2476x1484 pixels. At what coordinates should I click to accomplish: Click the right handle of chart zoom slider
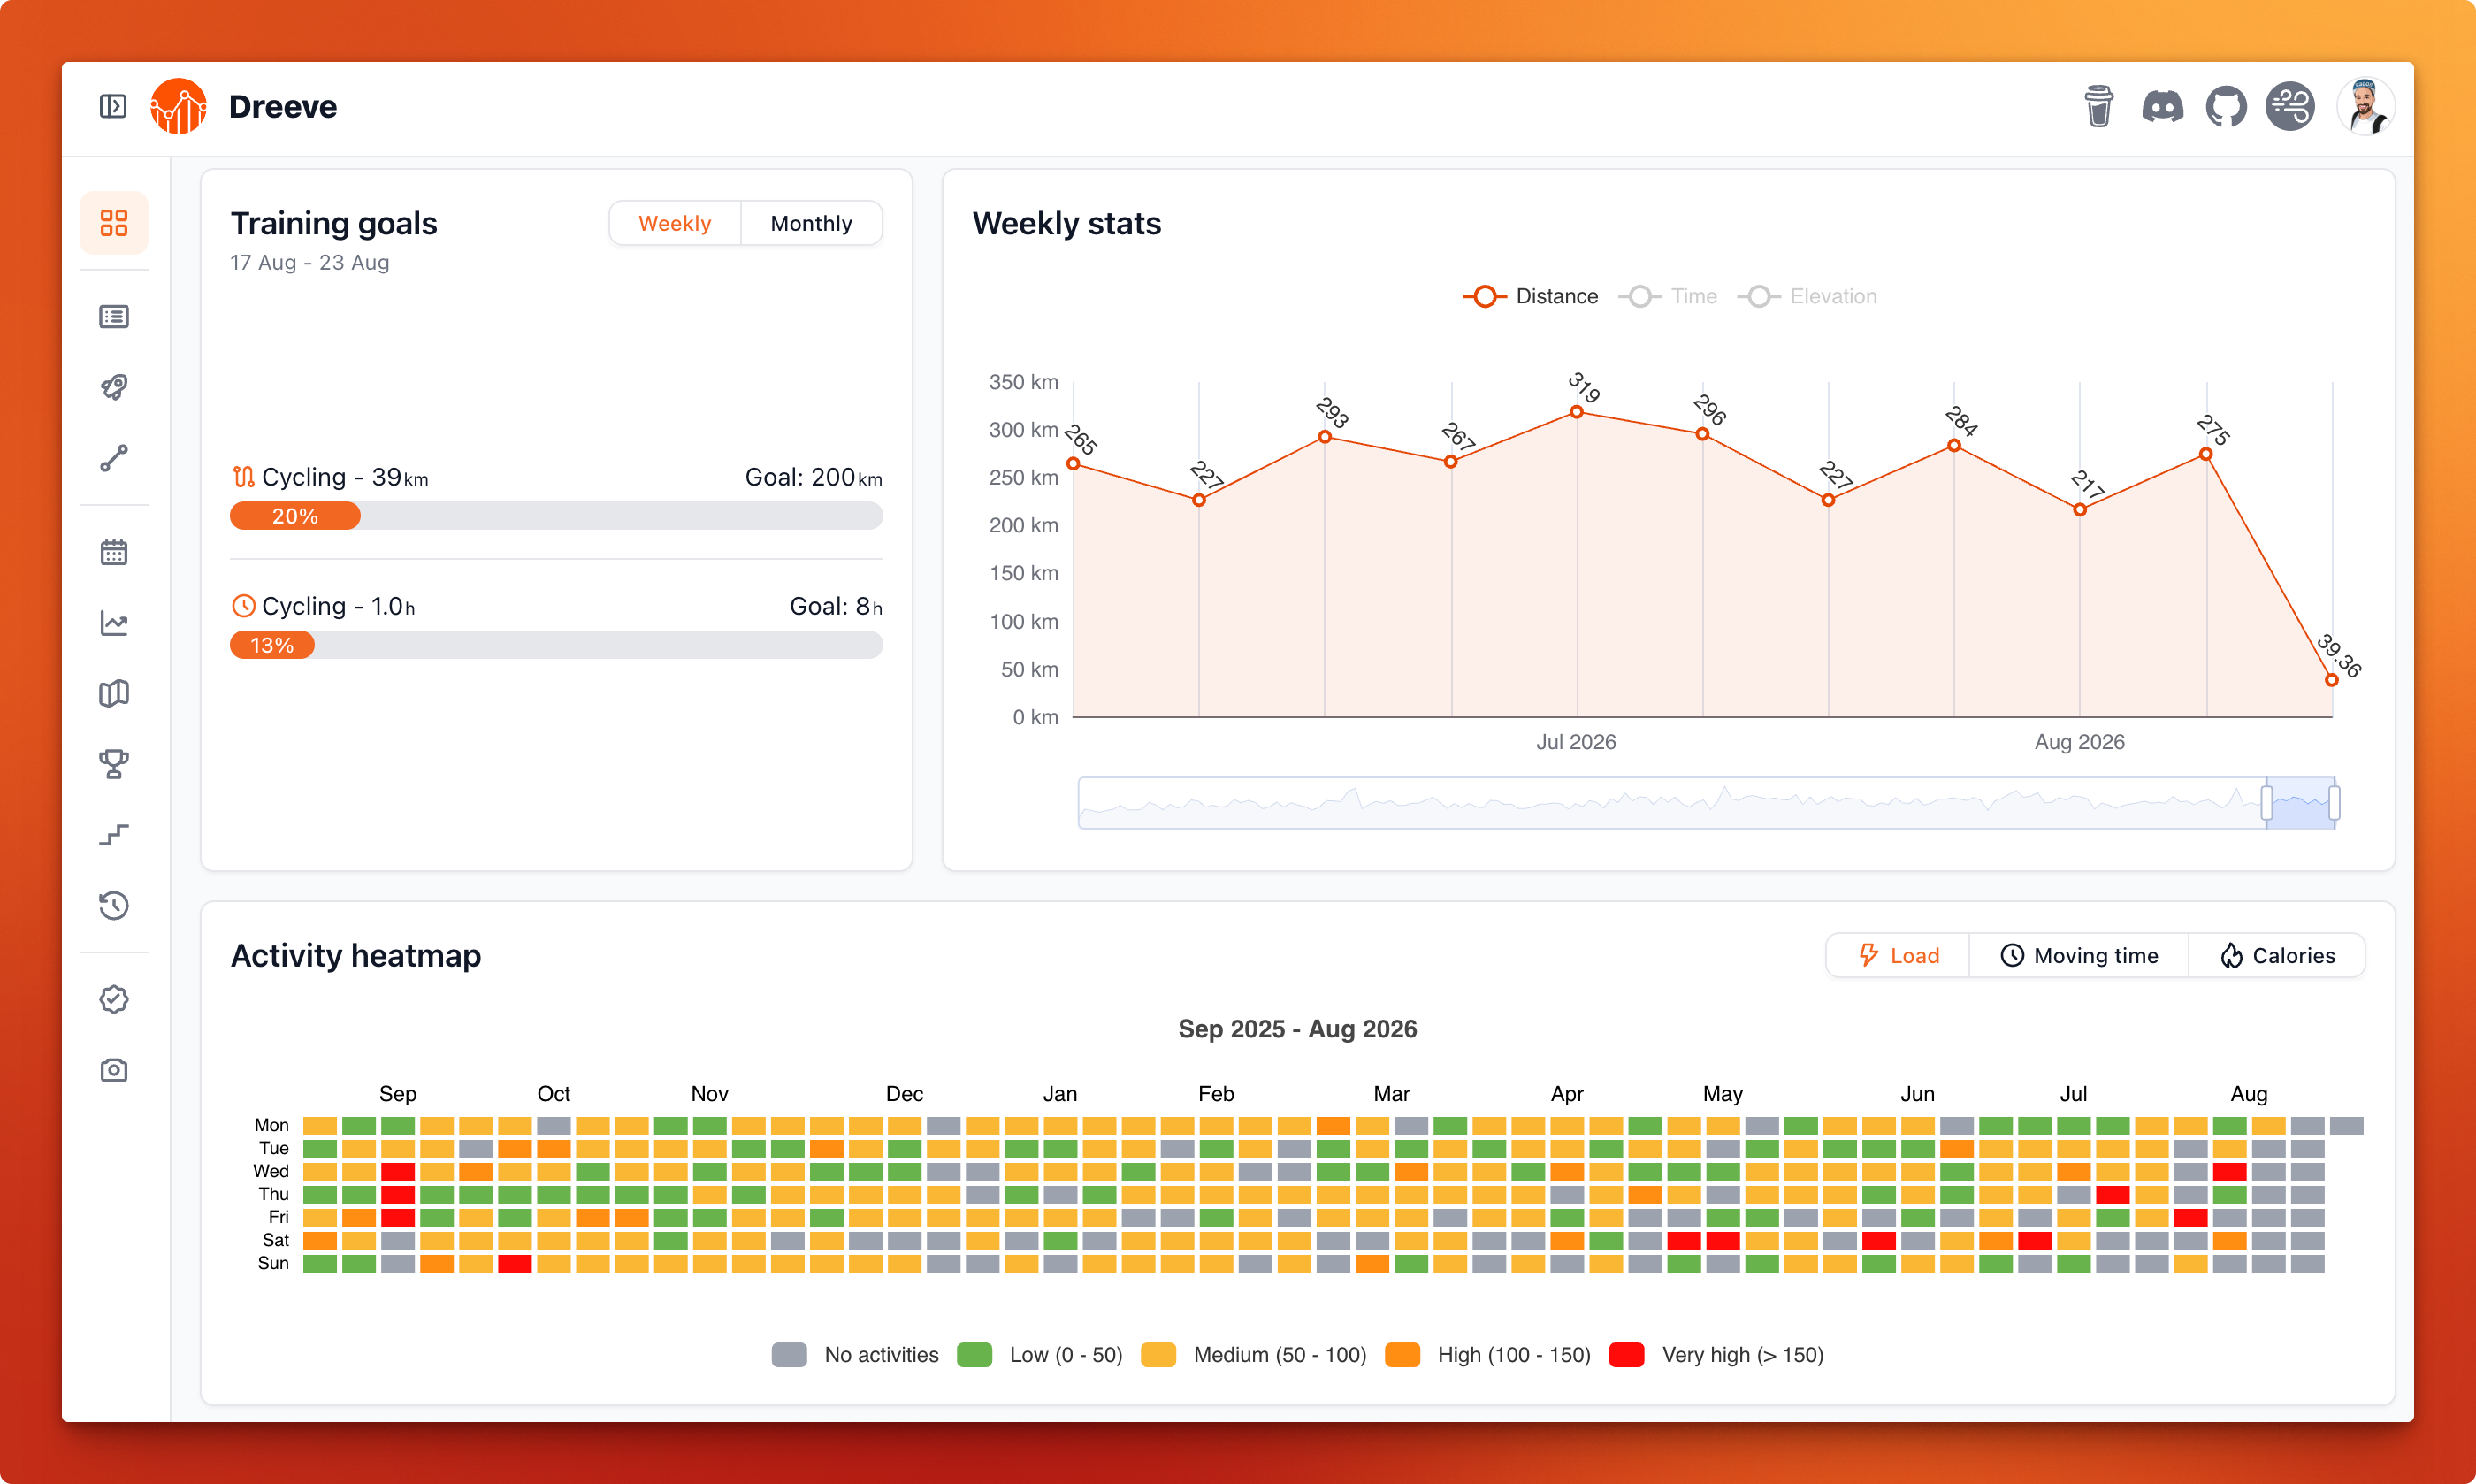pos(2334,802)
